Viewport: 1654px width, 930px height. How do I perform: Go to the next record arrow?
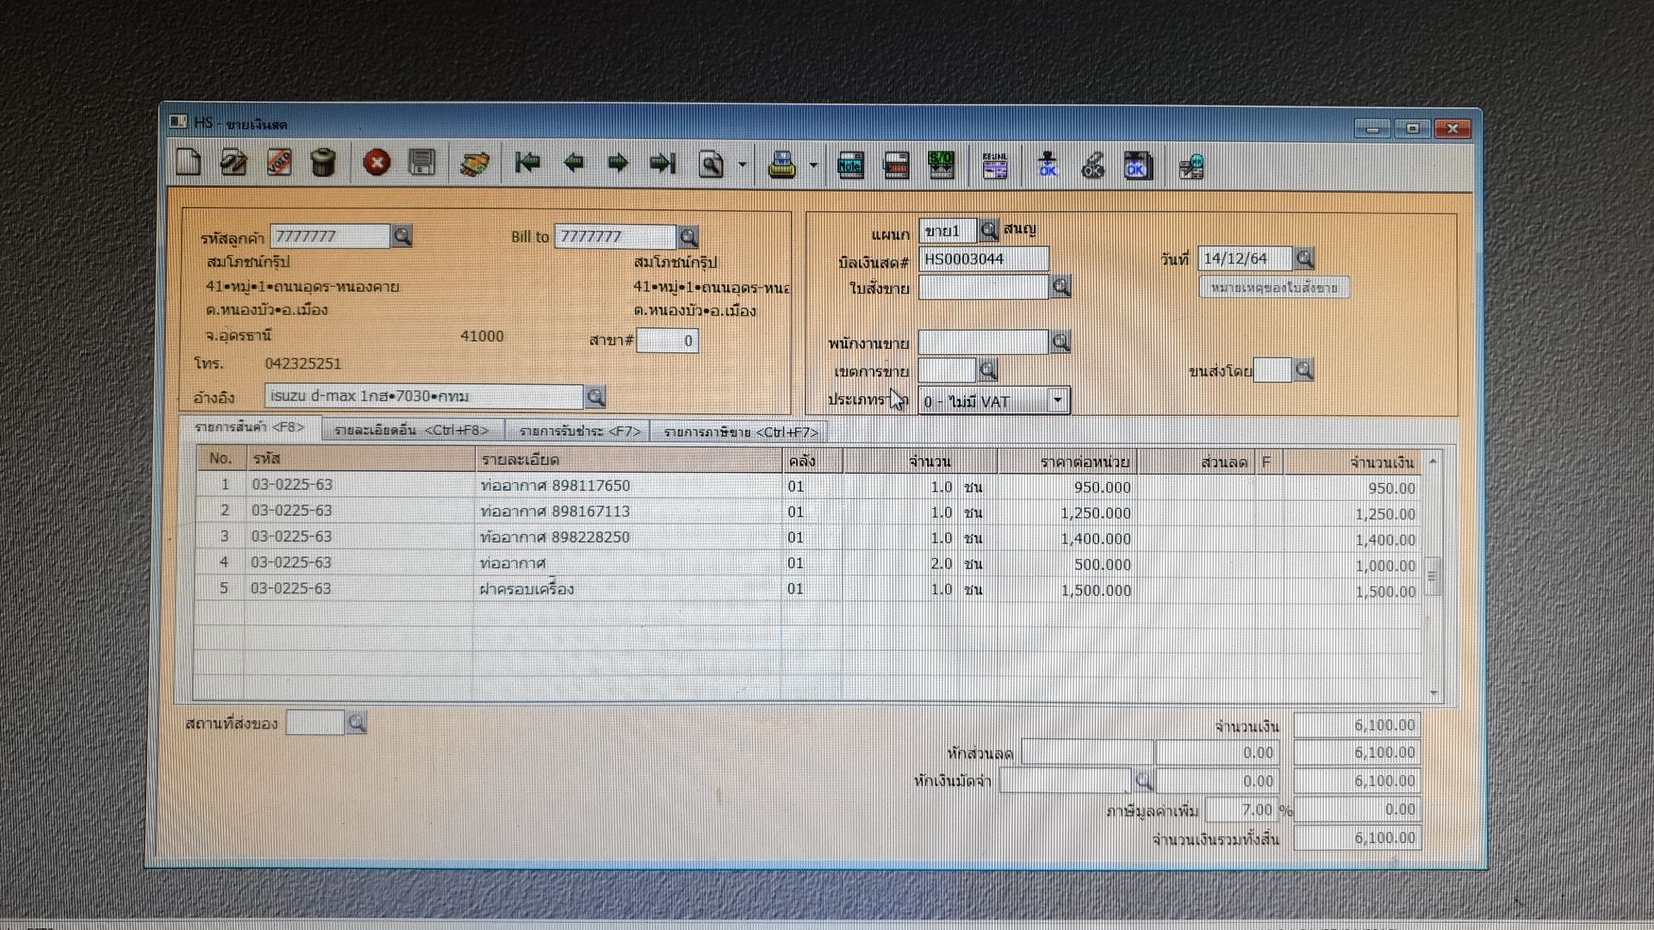(x=618, y=163)
